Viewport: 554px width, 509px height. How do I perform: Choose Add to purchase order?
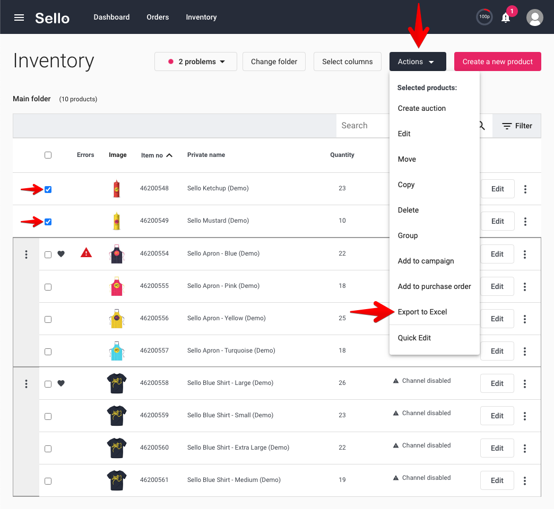pos(434,286)
